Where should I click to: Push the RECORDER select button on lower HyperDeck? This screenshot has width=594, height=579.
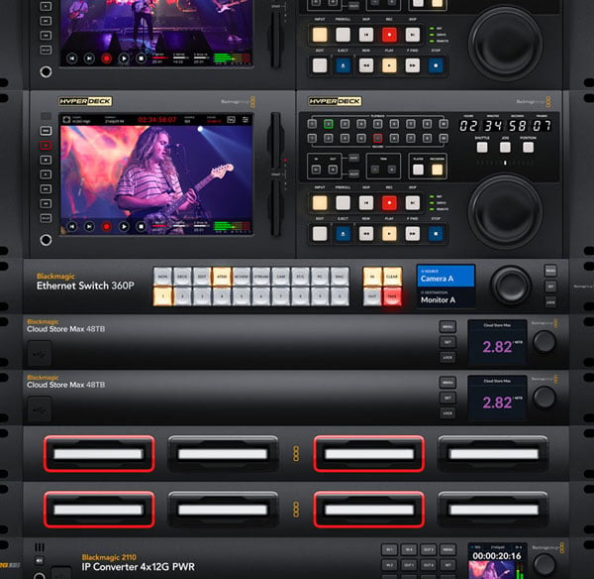pyautogui.click(x=438, y=170)
